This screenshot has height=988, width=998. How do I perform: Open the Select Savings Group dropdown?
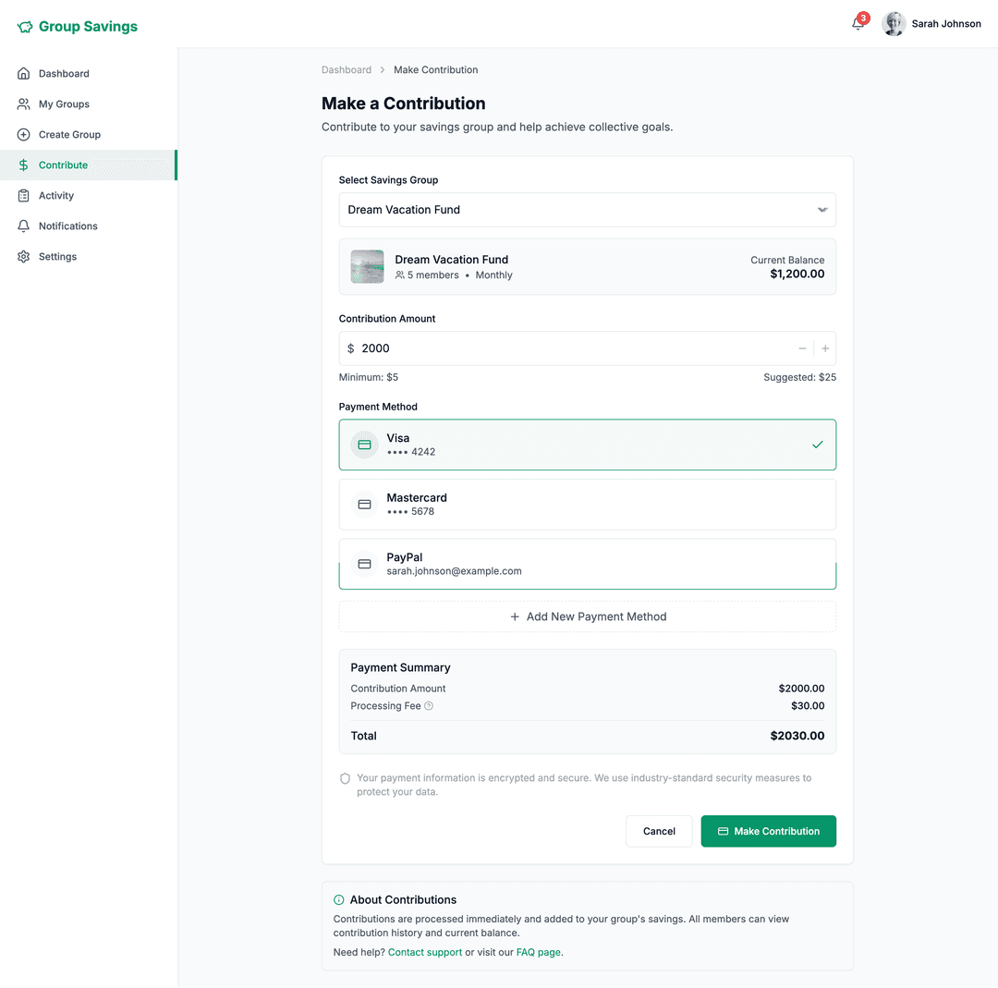point(587,210)
